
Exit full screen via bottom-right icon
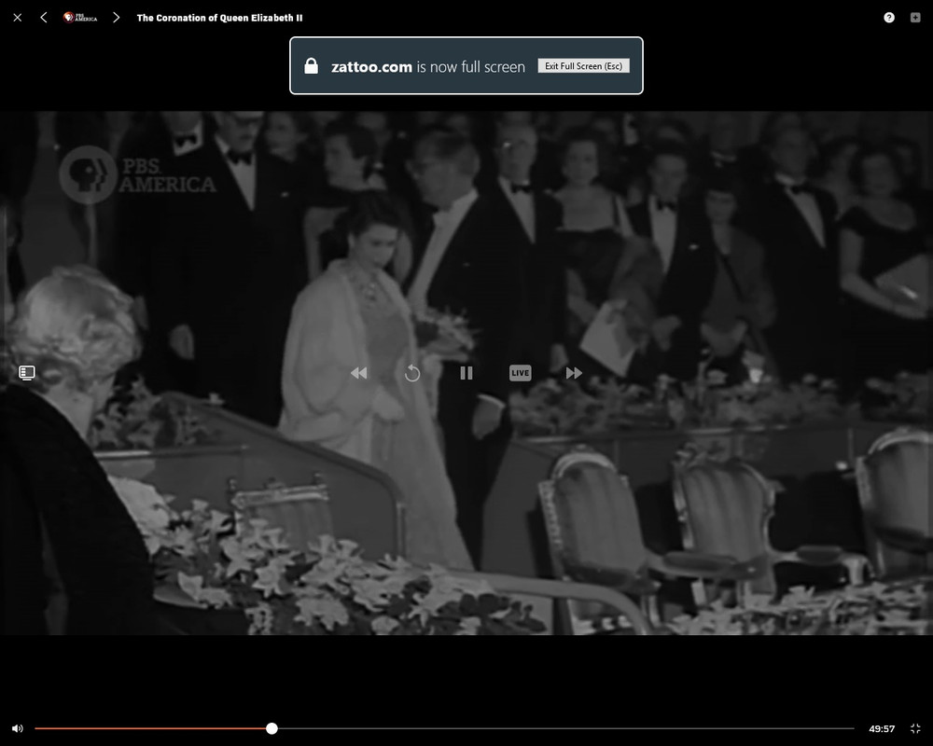[915, 728]
